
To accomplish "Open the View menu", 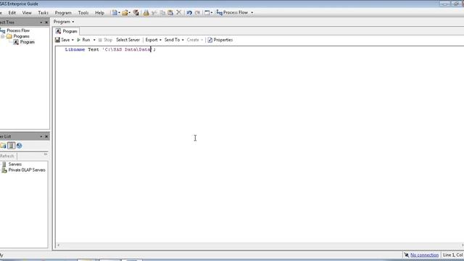I will click(x=27, y=13).
